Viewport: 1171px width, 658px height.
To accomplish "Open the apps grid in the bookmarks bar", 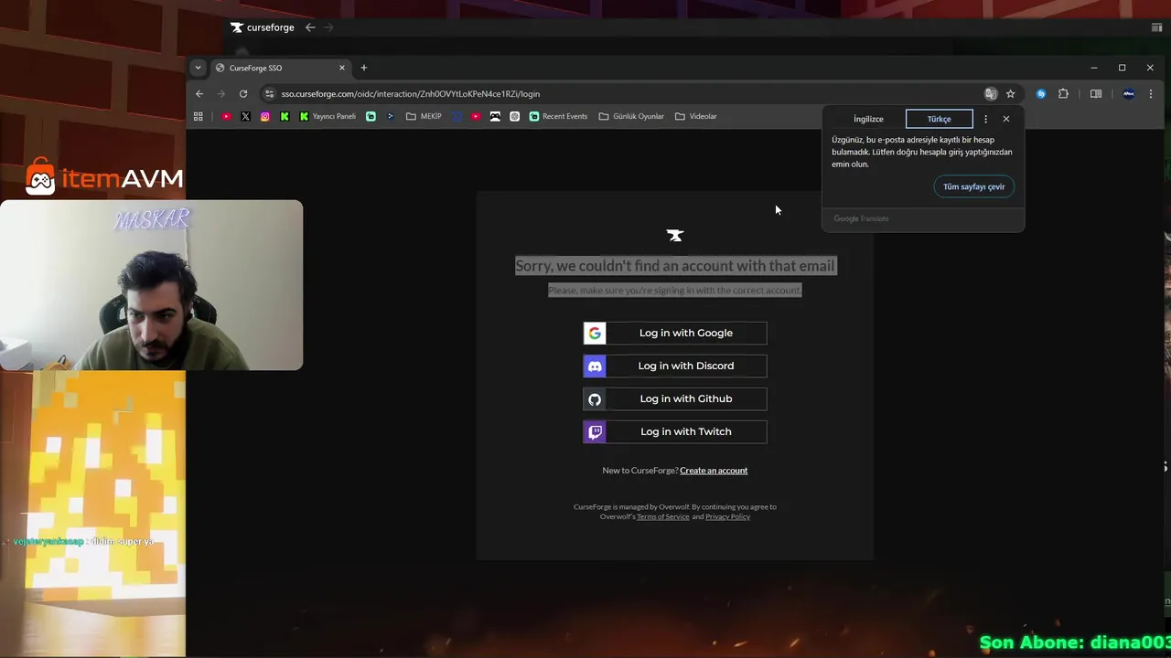I will (198, 117).
